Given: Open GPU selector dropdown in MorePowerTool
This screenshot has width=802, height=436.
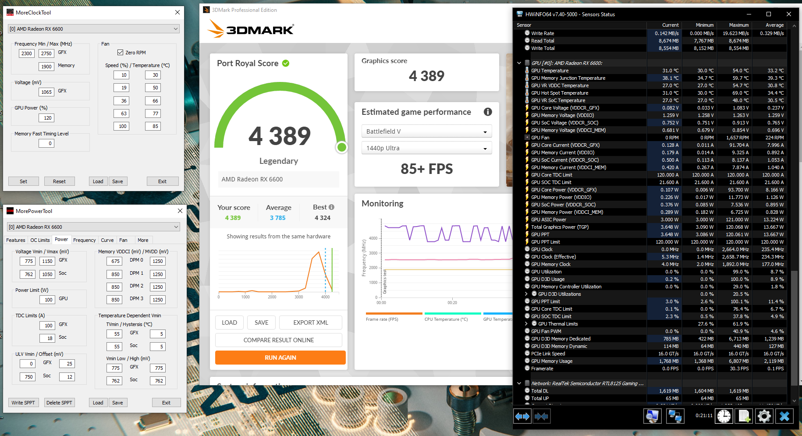Looking at the screenshot, I should tap(94, 227).
